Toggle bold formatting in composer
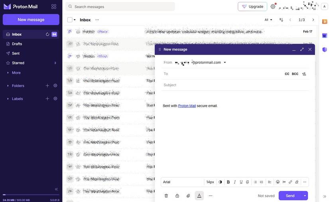 point(228,182)
